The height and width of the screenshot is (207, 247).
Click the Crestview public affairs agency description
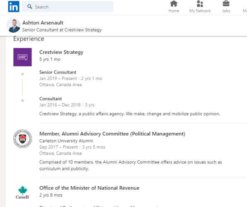(130, 114)
